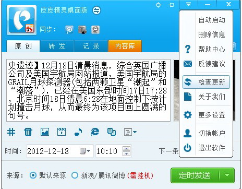
Task: Click the attached moon image thumbnail
Action: coord(176,90)
